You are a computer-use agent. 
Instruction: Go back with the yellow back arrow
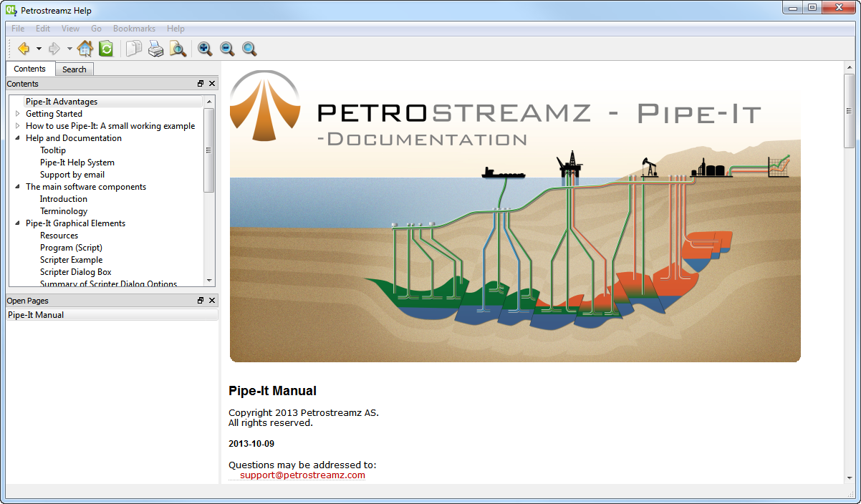click(23, 49)
